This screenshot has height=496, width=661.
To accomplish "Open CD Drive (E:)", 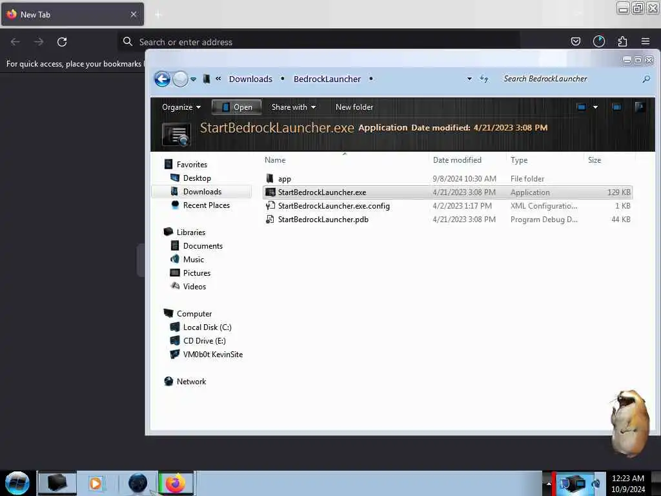I will click(x=204, y=341).
